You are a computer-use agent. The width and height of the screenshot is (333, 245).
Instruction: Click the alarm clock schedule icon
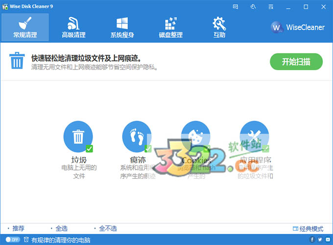26,240
